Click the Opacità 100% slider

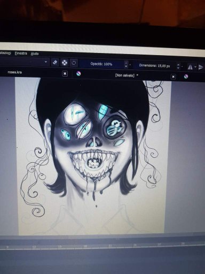pyautogui.click(x=101, y=64)
